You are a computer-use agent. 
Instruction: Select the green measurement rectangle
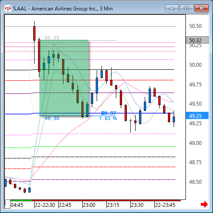(x=64, y=78)
